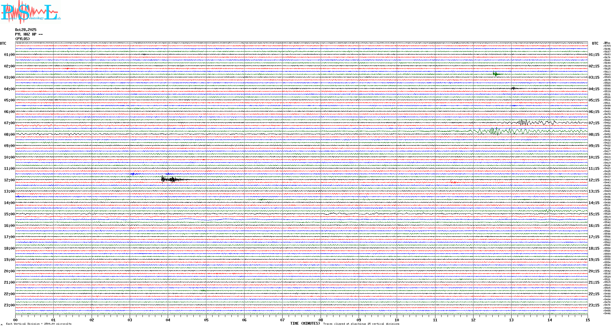Click minute marker 13 on the bottom axis
Viewport: 612px width, 328px height.
(x=512, y=320)
